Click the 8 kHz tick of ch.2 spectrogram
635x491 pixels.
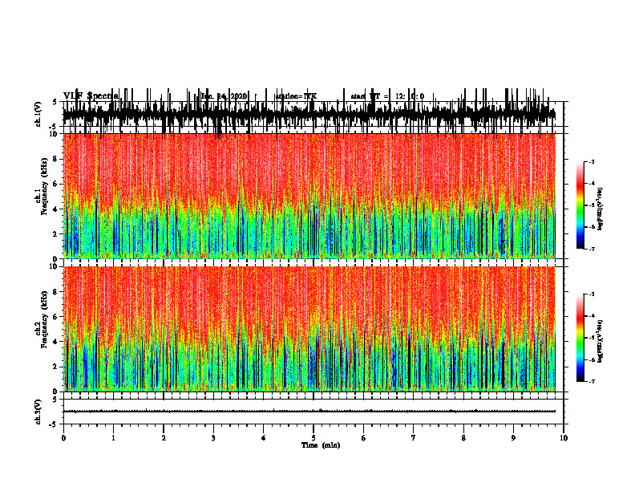[56, 292]
